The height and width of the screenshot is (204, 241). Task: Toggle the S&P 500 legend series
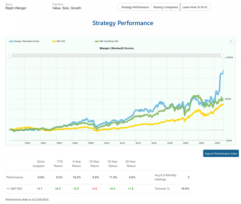click(x=59, y=41)
